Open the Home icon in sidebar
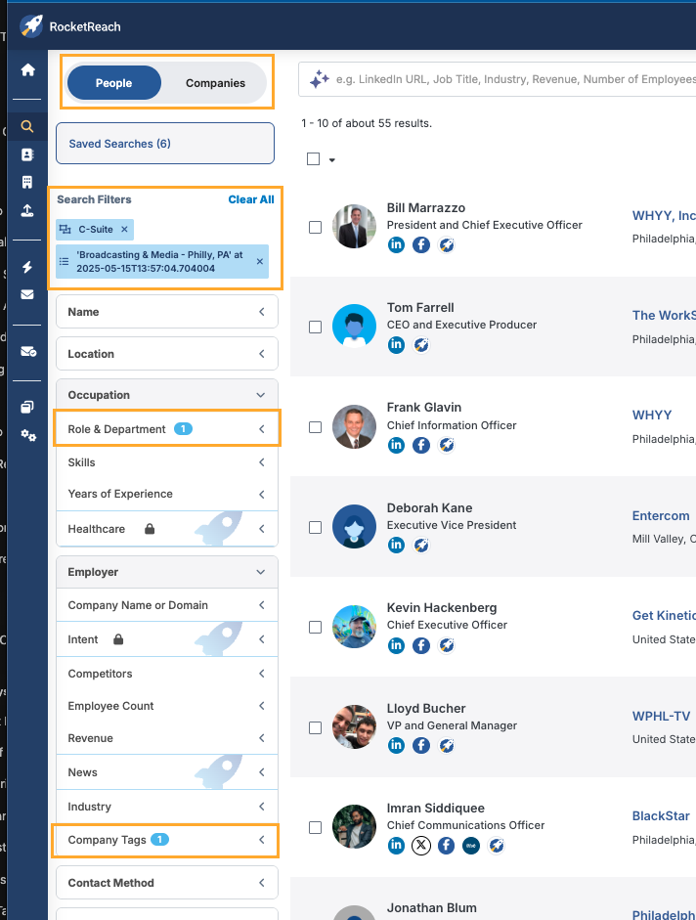696x920 pixels. 27,69
